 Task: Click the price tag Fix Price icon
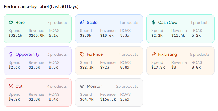click(x=82, y=54)
